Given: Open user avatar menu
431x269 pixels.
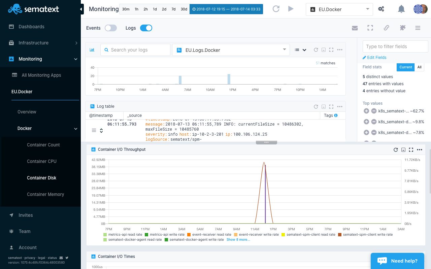Looking at the screenshot, I should pos(421,9).
